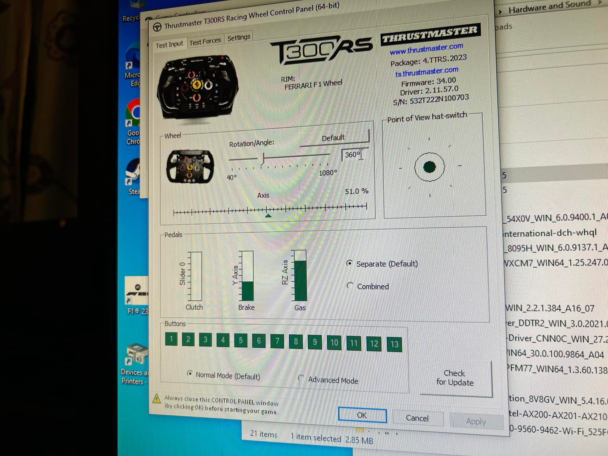The height and width of the screenshot is (456, 608).
Task: Click button indicator 8
Action: tap(296, 341)
